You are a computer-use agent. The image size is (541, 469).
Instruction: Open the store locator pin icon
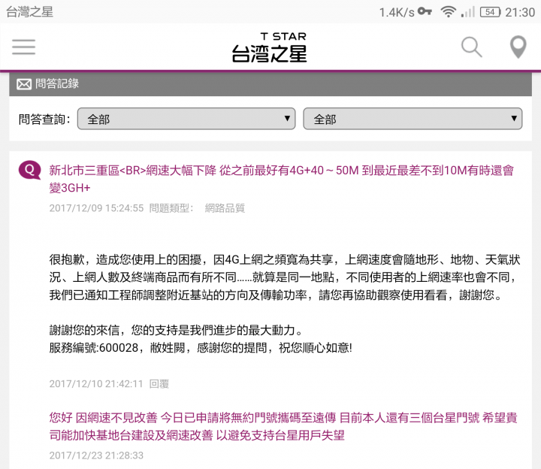point(518,47)
